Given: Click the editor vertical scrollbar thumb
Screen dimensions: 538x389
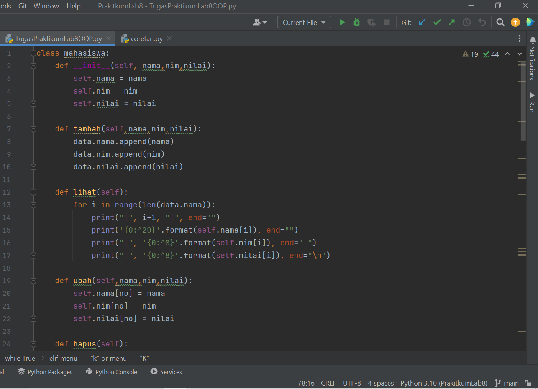Looking at the screenshot, I should pos(523,101).
